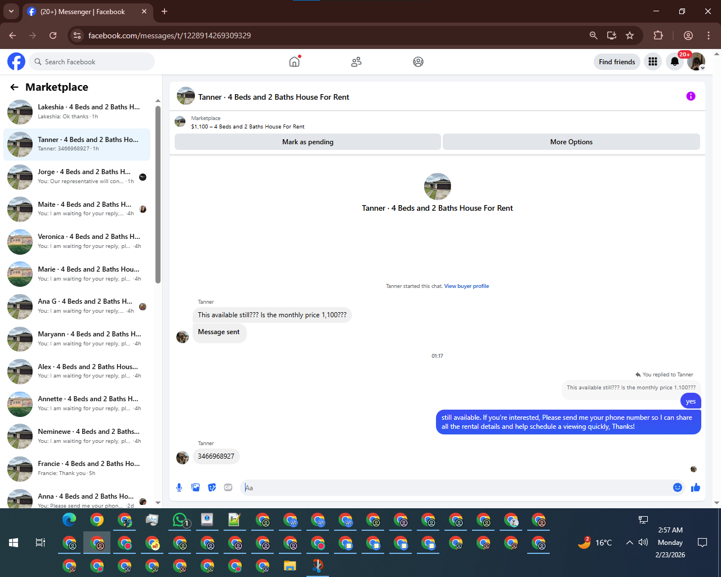Click the attach photo icon
The image size is (721, 577).
click(x=195, y=487)
